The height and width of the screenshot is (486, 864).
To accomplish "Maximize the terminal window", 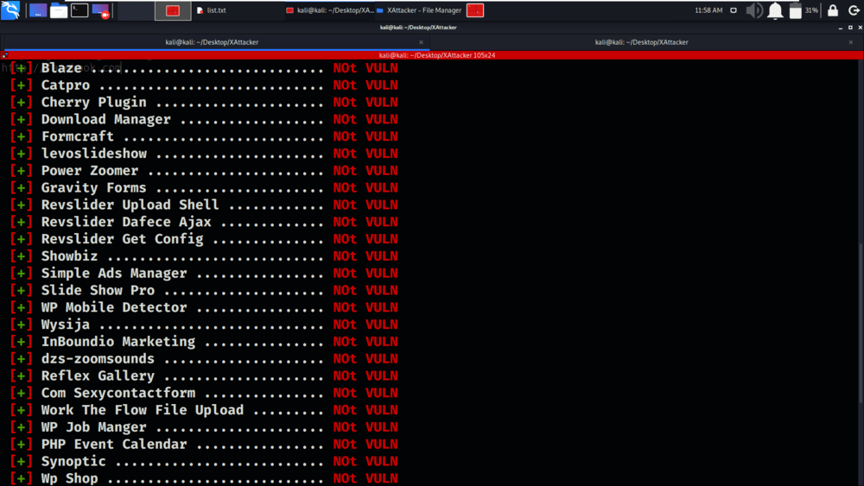I will coord(850,27).
